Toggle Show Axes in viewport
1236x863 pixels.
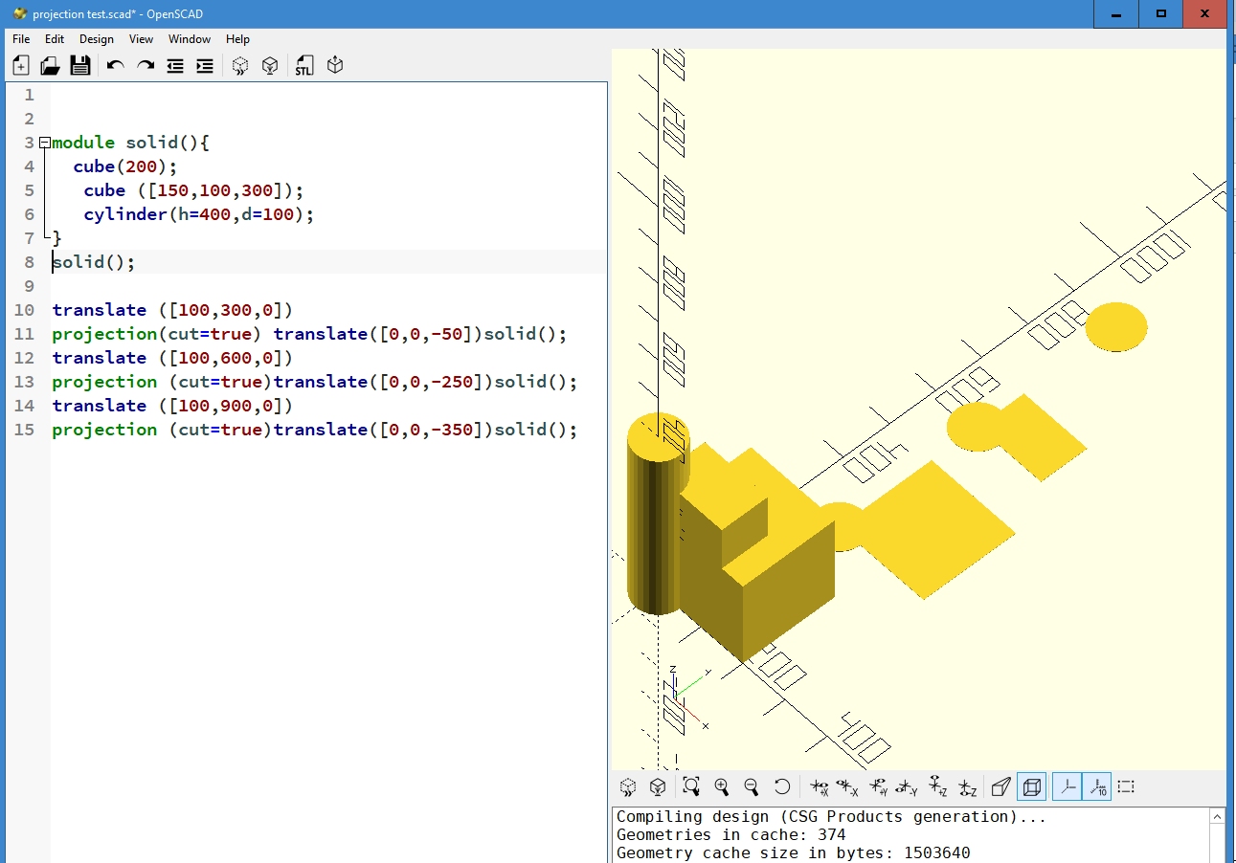pos(1067,786)
